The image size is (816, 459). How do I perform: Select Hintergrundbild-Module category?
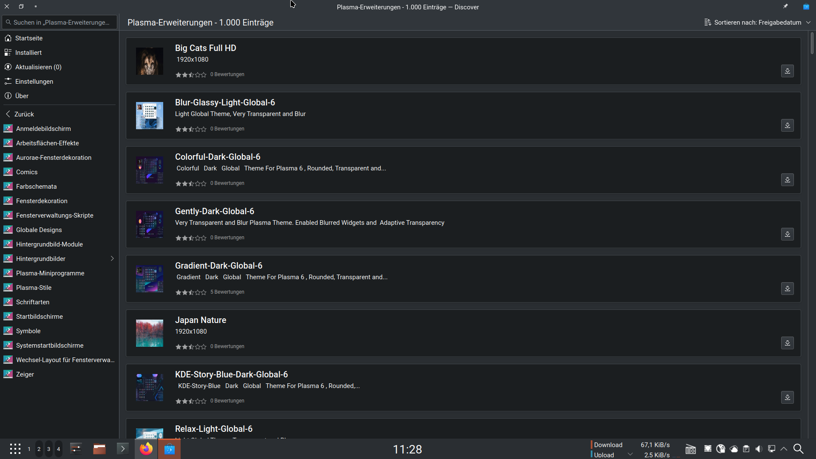[59, 244]
